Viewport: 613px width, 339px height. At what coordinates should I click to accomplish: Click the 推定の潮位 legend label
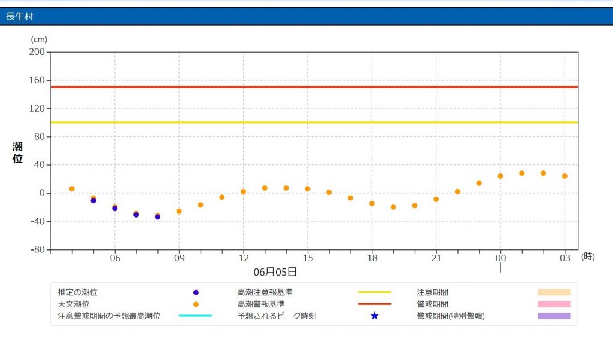point(77,292)
